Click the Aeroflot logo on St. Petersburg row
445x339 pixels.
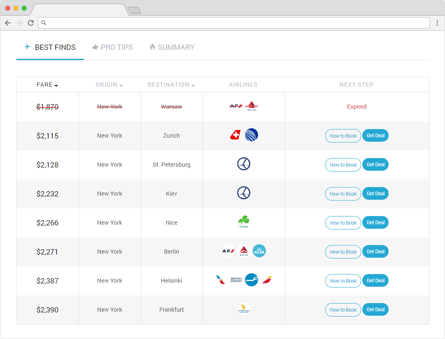[243, 164]
